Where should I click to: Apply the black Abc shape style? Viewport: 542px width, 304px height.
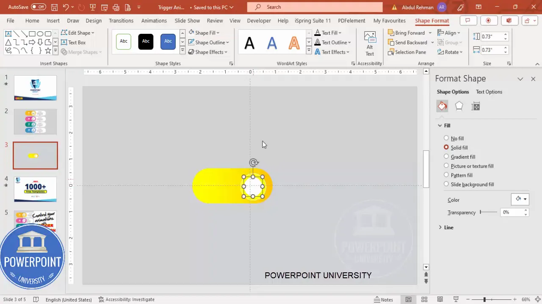(146, 41)
